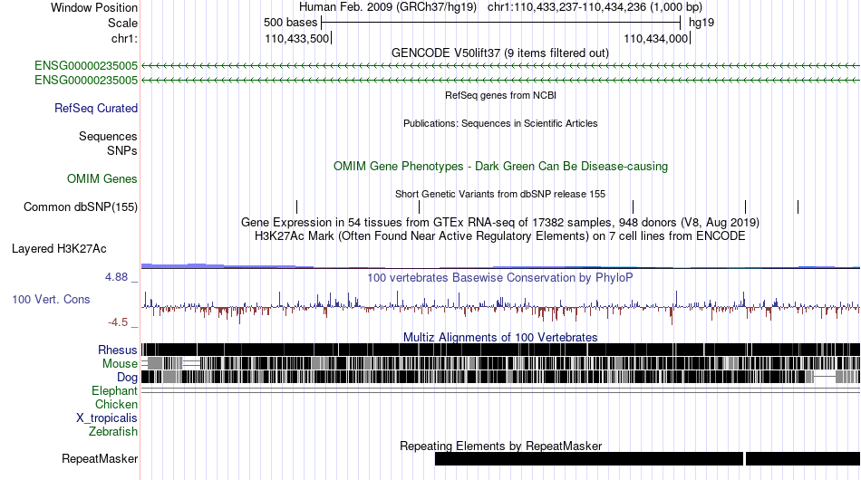Click the 110,433,500 ruler position
861x480 pixels.
click(x=296, y=38)
